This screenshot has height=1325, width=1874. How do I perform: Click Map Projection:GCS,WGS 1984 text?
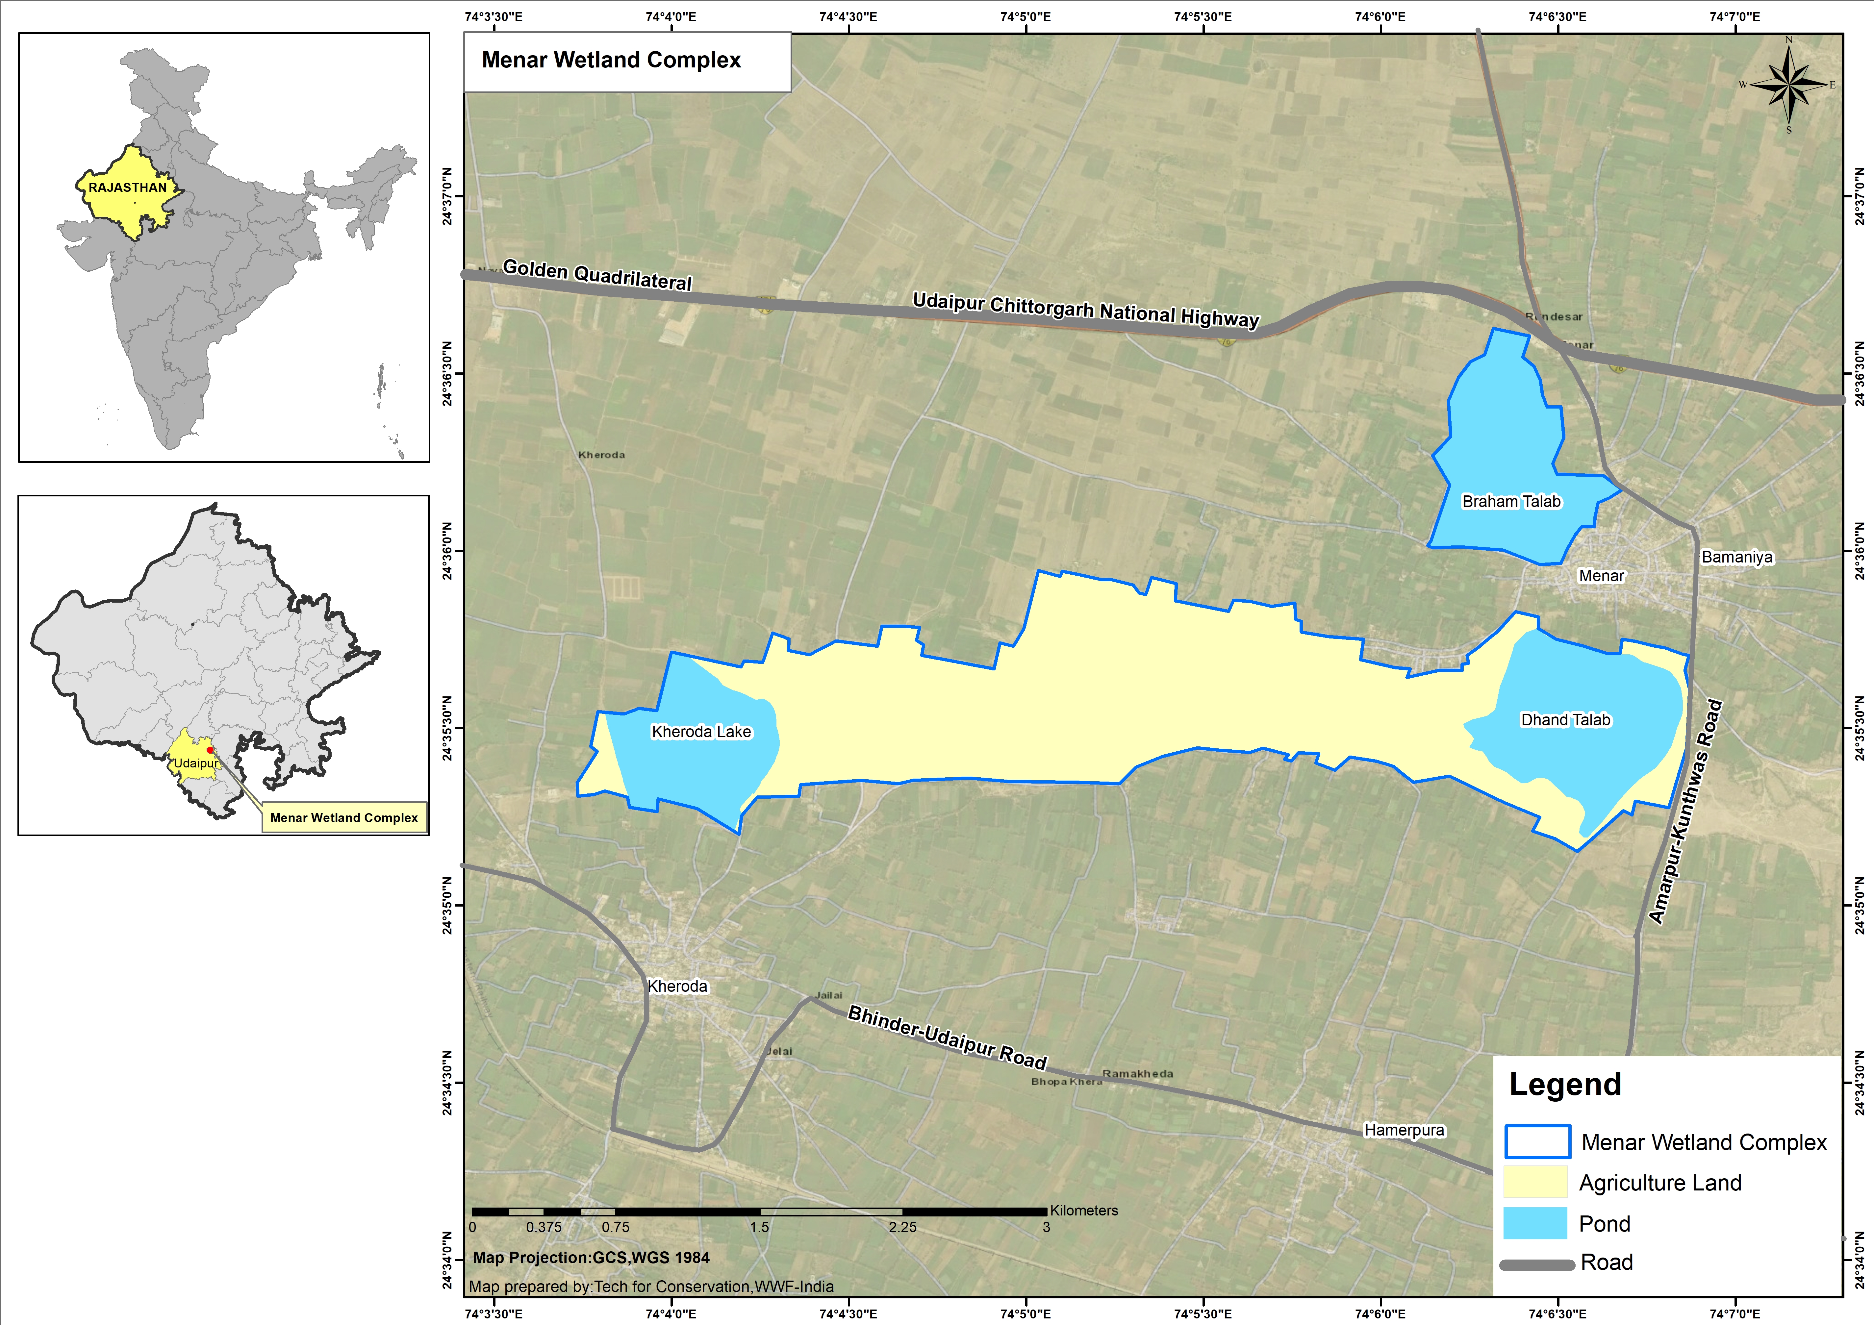click(592, 1258)
